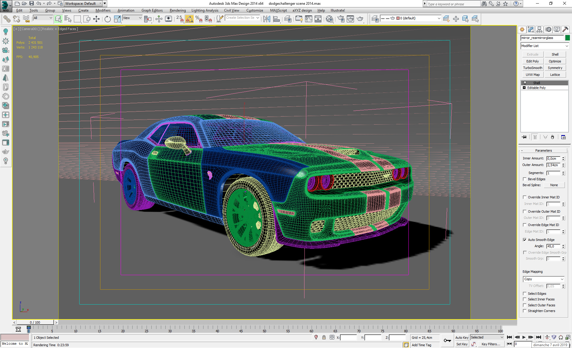Viewport: 572px width, 348px height.
Task: Open the Modifiers menu
Action: tap(103, 10)
